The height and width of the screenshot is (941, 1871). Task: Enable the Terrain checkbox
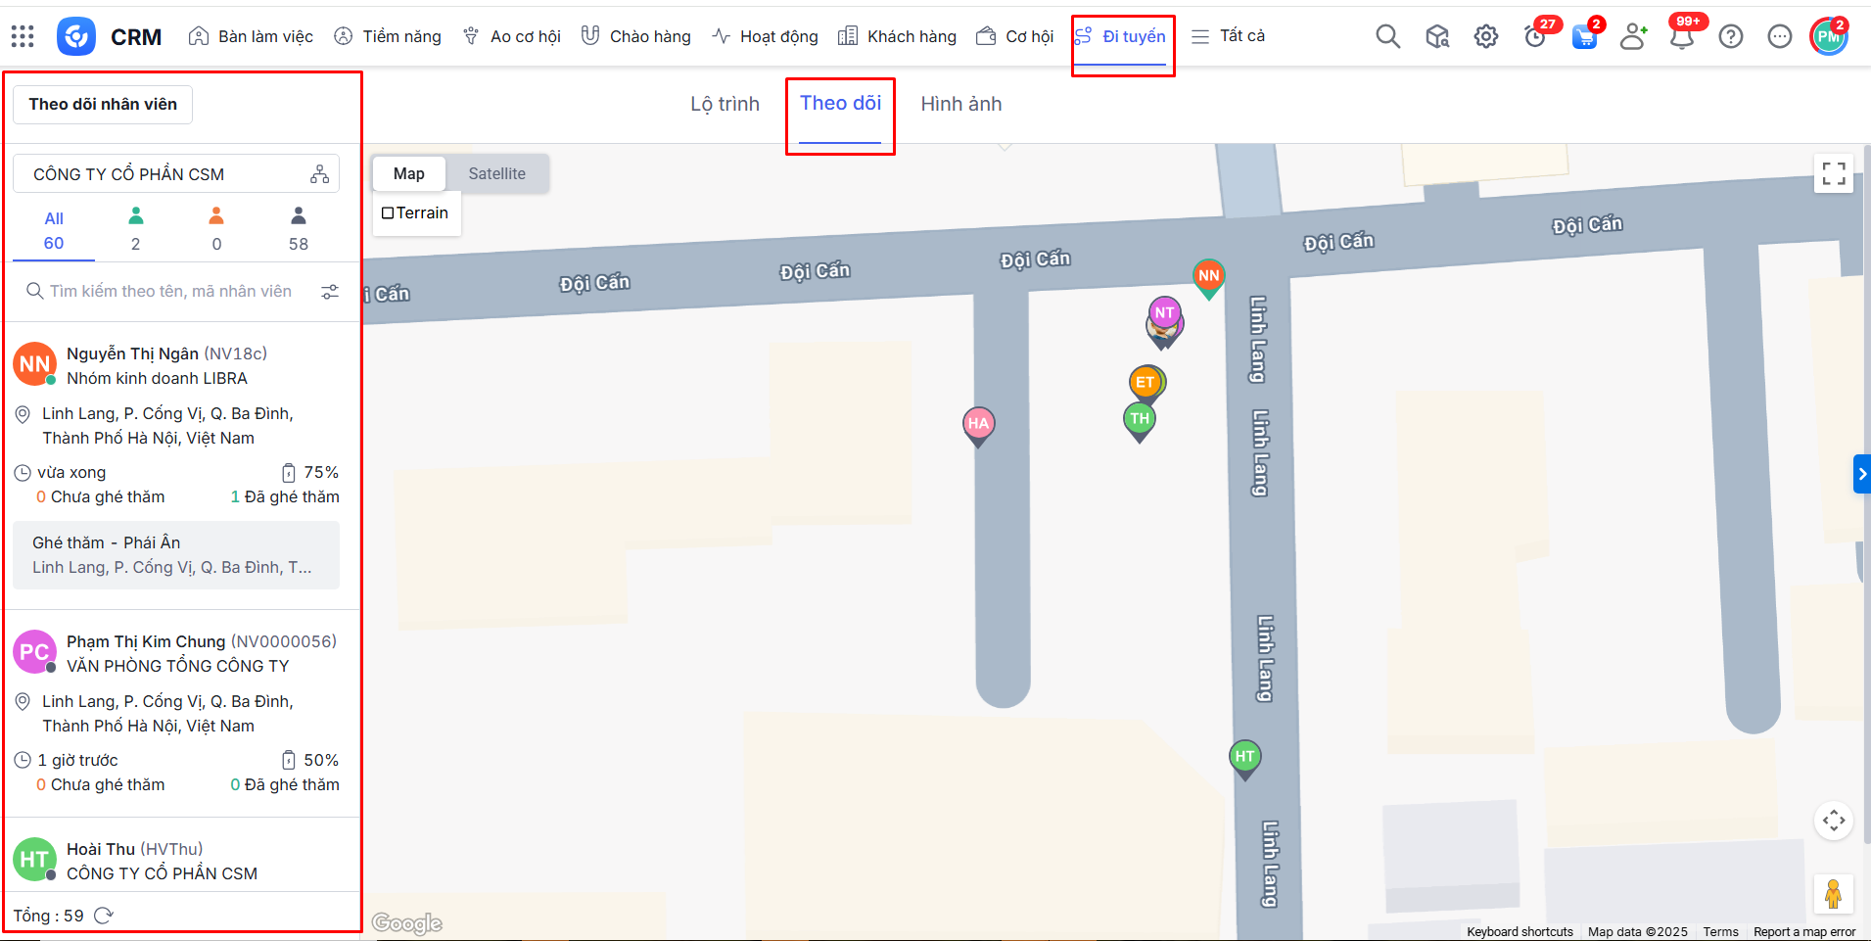[x=388, y=213]
